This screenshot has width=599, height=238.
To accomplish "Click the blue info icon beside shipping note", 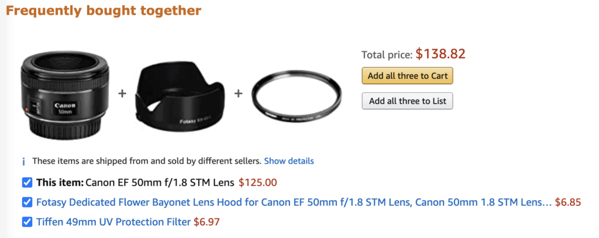I will [x=23, y=161].
